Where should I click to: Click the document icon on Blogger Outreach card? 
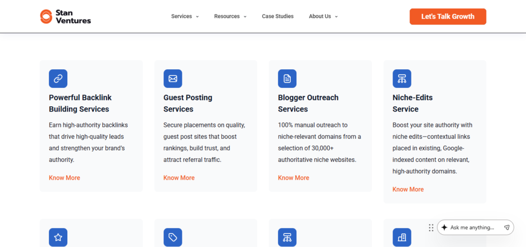pos(287,79)
